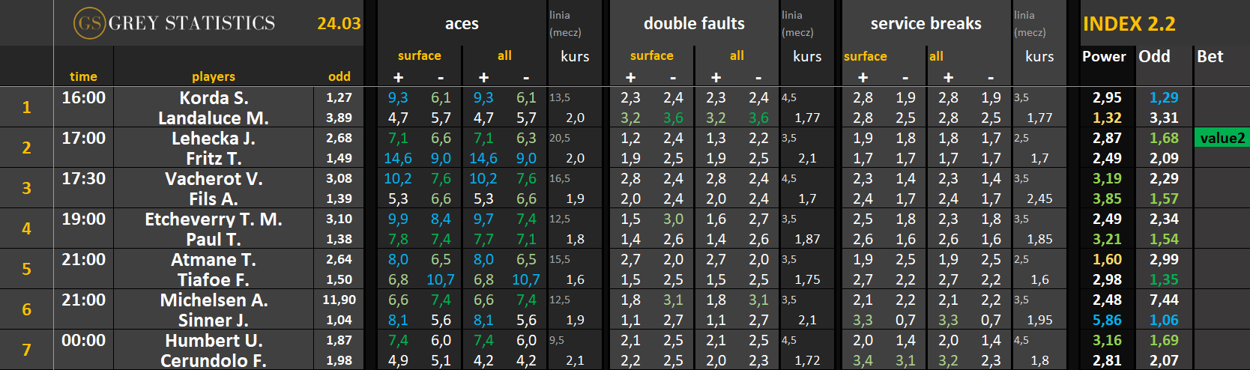The width and height of the screenshot is (1250, 370).
Task: Select player name Sinner J.
Action: coord(214,321)
